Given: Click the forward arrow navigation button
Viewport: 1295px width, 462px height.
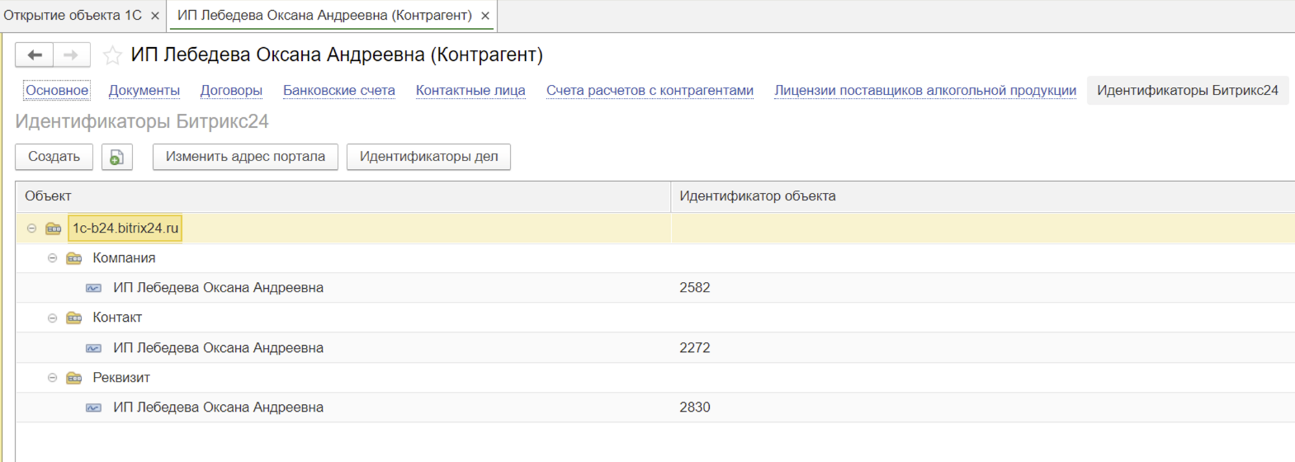Looking at the screenshot, I should 72,55.
